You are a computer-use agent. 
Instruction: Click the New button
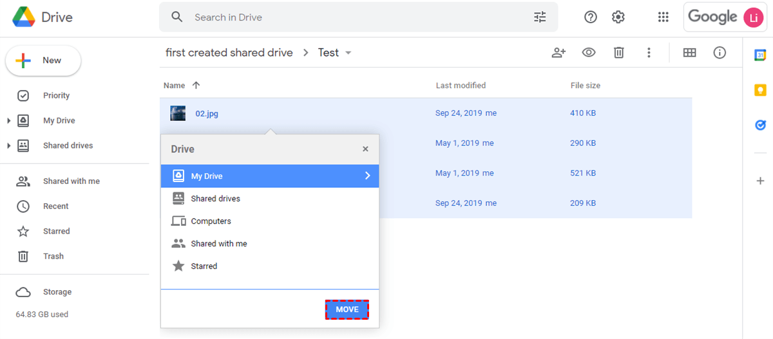coord(43,60)
